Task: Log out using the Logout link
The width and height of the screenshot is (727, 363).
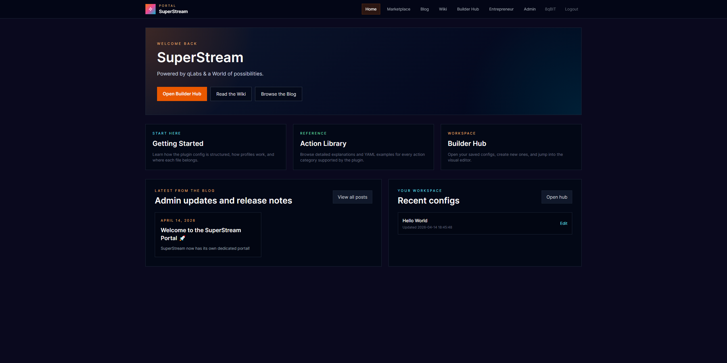Action: (x=571, y=9)
